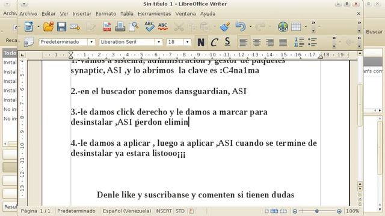This screenshot has width=385, height=216.
Task: Click the 100% zoom percentage
Action: (x=353, y=211)
